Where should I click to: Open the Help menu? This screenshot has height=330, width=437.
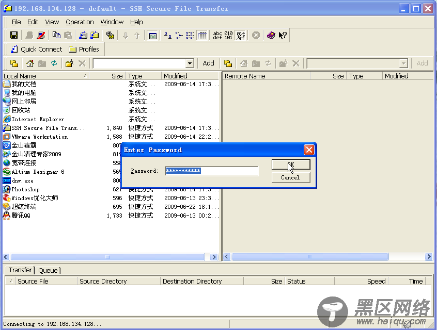click(x=136, y=22)
